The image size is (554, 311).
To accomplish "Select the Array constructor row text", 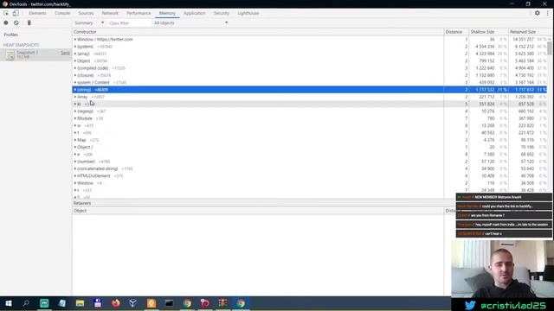I will [x=82, y=97].
